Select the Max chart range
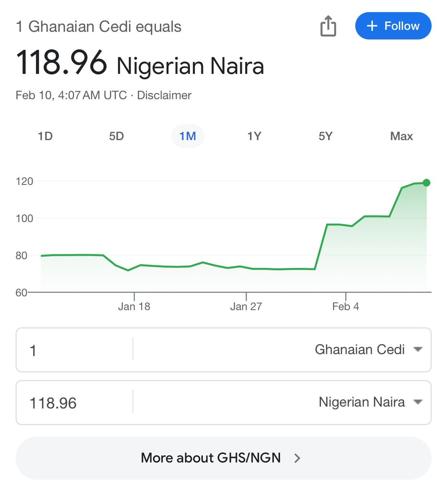 pos(401,136)
